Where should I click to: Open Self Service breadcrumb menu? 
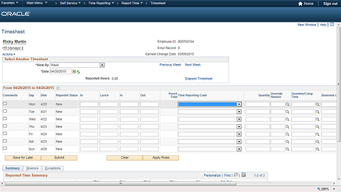[x=70, y=3]
